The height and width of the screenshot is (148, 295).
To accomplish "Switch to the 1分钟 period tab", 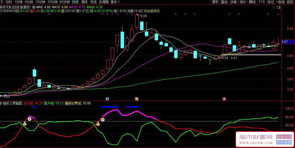I will point(18,2).
